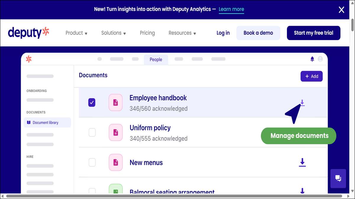Select the Uniform policy title

point(150,128)
